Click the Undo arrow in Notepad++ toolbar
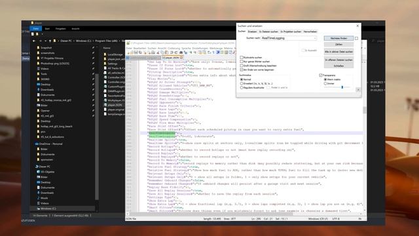 (172, 52)
